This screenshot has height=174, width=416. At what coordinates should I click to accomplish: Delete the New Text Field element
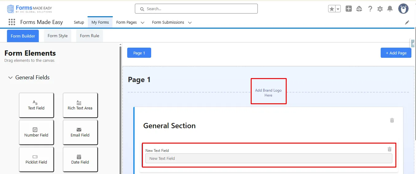(390, 149)
